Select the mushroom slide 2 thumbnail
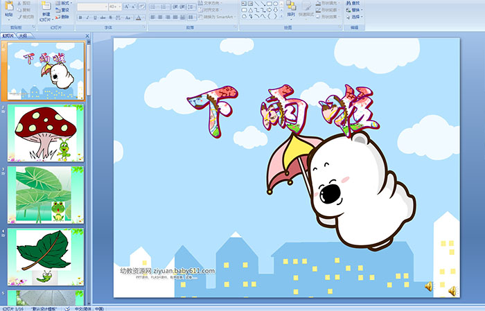Viewport: 485px width, 311px height. (46, 133)
